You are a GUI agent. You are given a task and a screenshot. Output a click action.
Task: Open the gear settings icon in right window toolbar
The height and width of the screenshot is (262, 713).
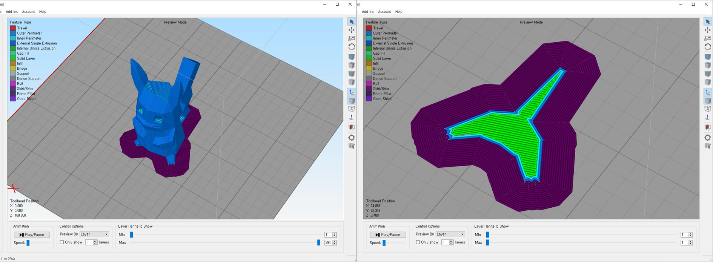(x=708, y=138)
